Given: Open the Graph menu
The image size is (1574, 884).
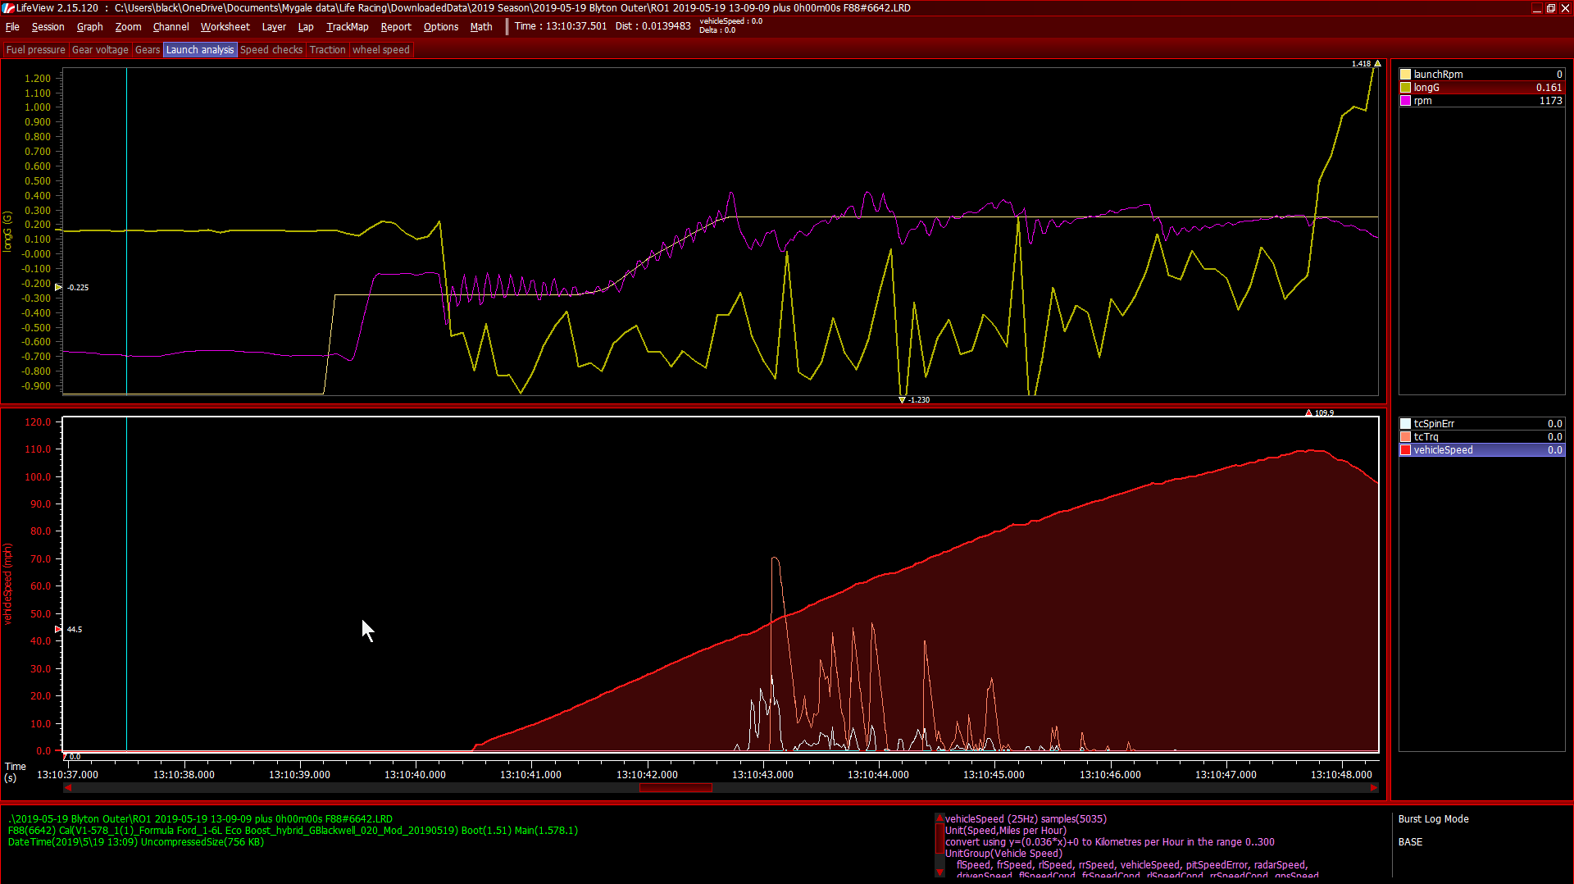Looking at the screenshot, I should tap(89, 27).
